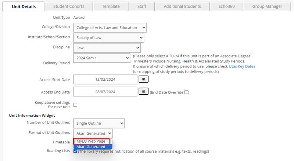Click the Reading Lists label

58,151
